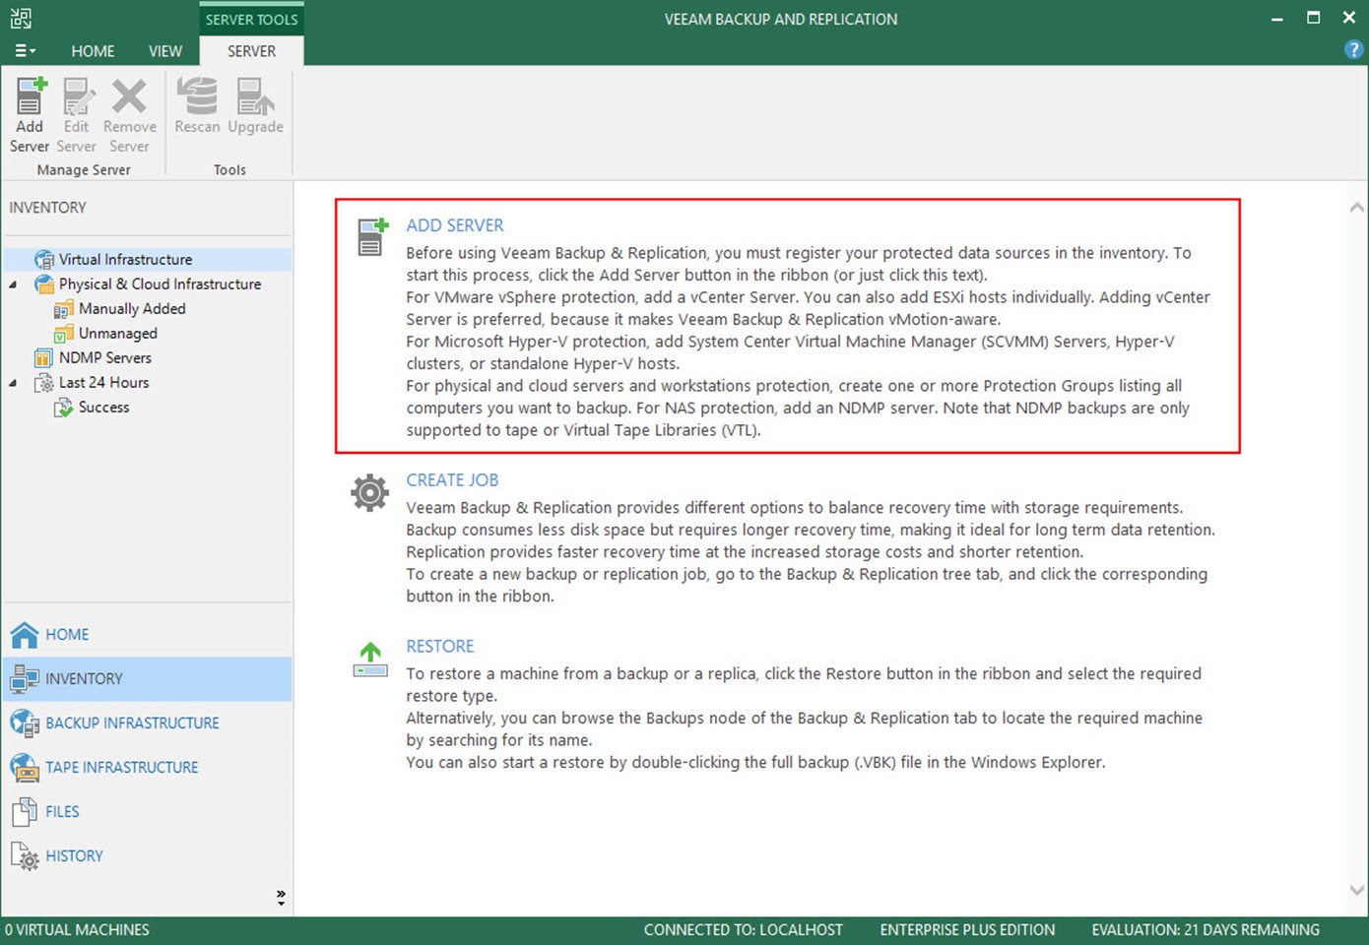Minimize the Veeam window
The height and width of the screenshot is (945, 1369).
tap(1276, 18)
